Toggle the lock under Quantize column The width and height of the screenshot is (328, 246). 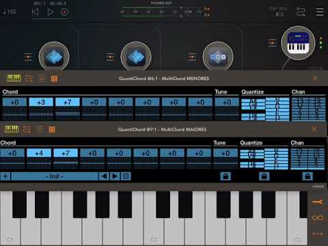click(264, 176)
